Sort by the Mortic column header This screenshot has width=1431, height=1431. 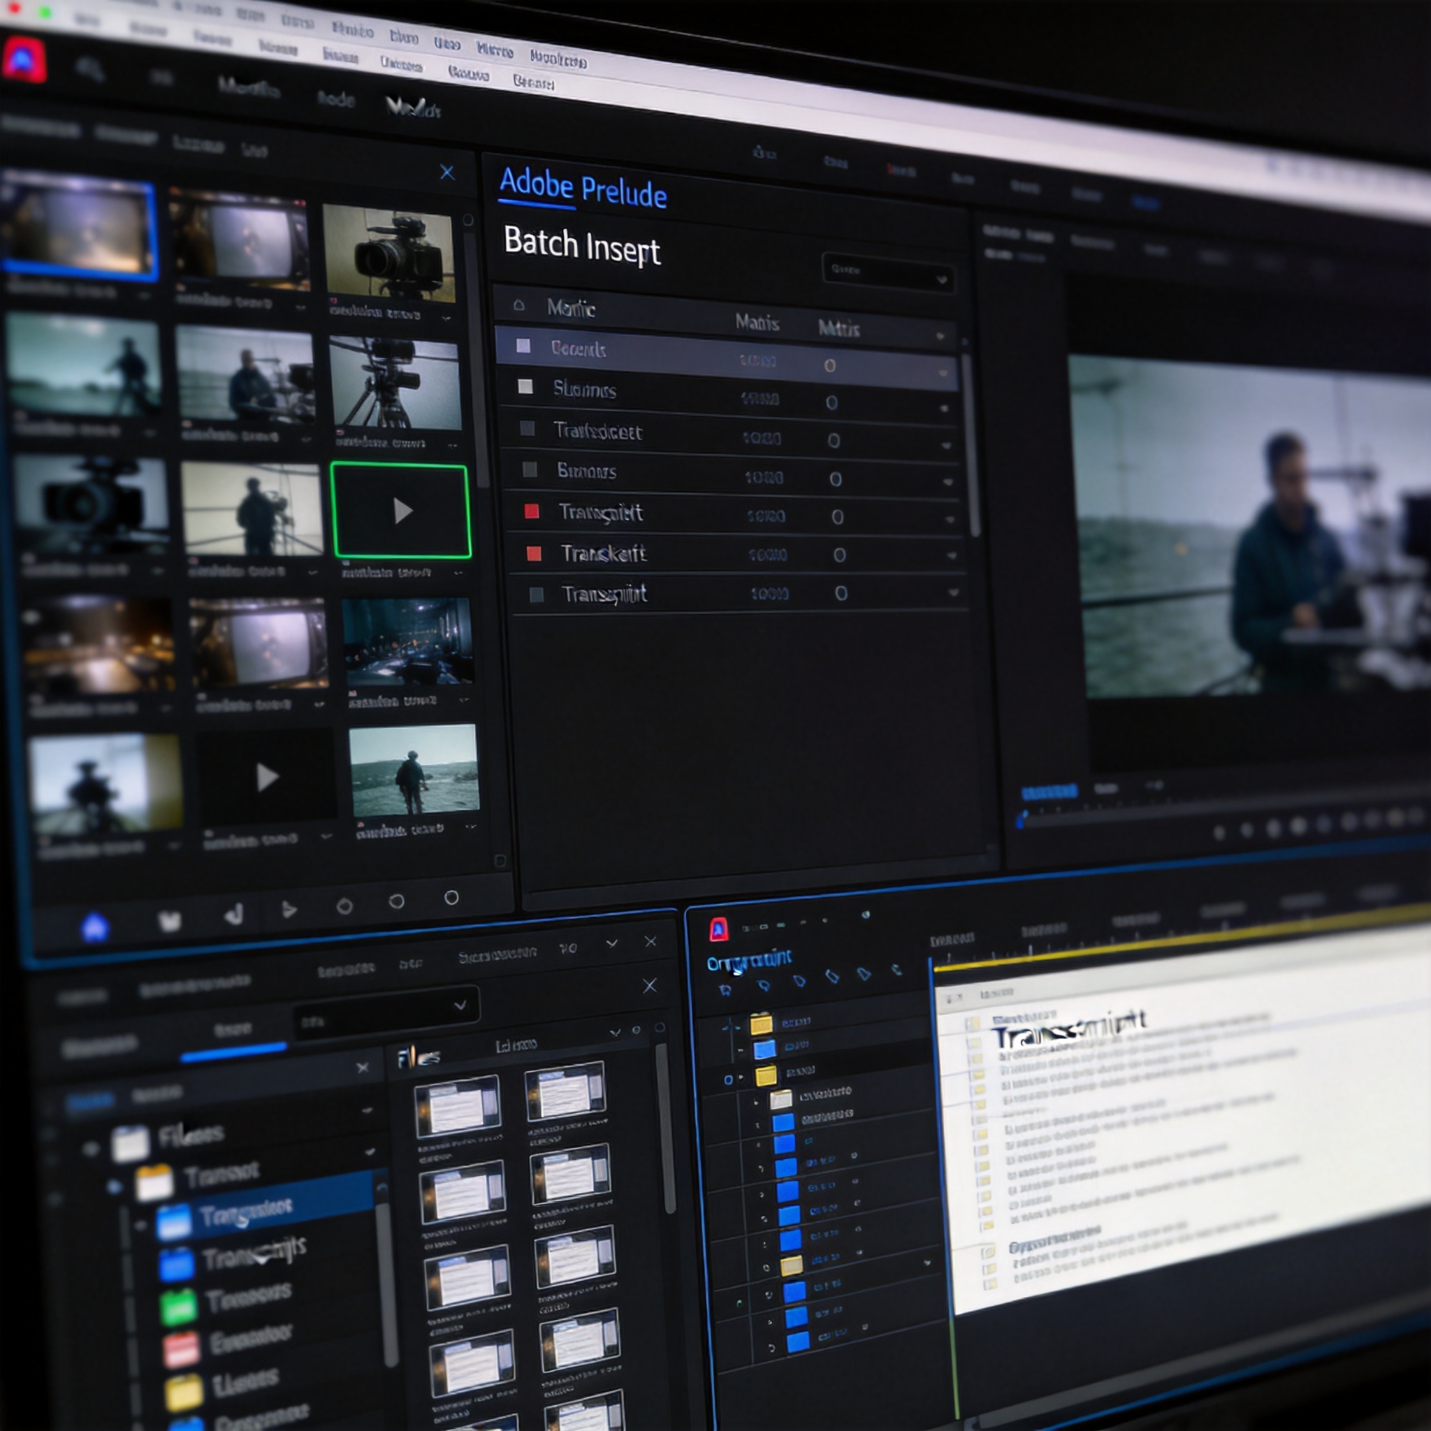pyautogui.click(x=571, y=307)
